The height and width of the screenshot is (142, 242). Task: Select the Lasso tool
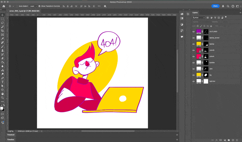[3, 23]
